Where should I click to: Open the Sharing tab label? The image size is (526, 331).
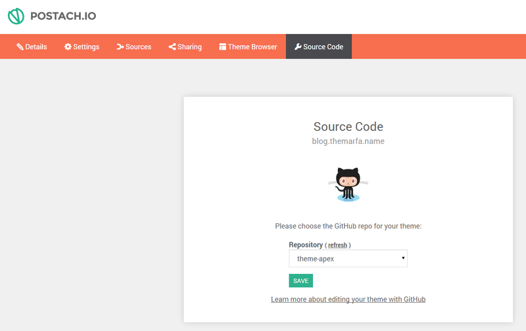click(x=189, y=47)
